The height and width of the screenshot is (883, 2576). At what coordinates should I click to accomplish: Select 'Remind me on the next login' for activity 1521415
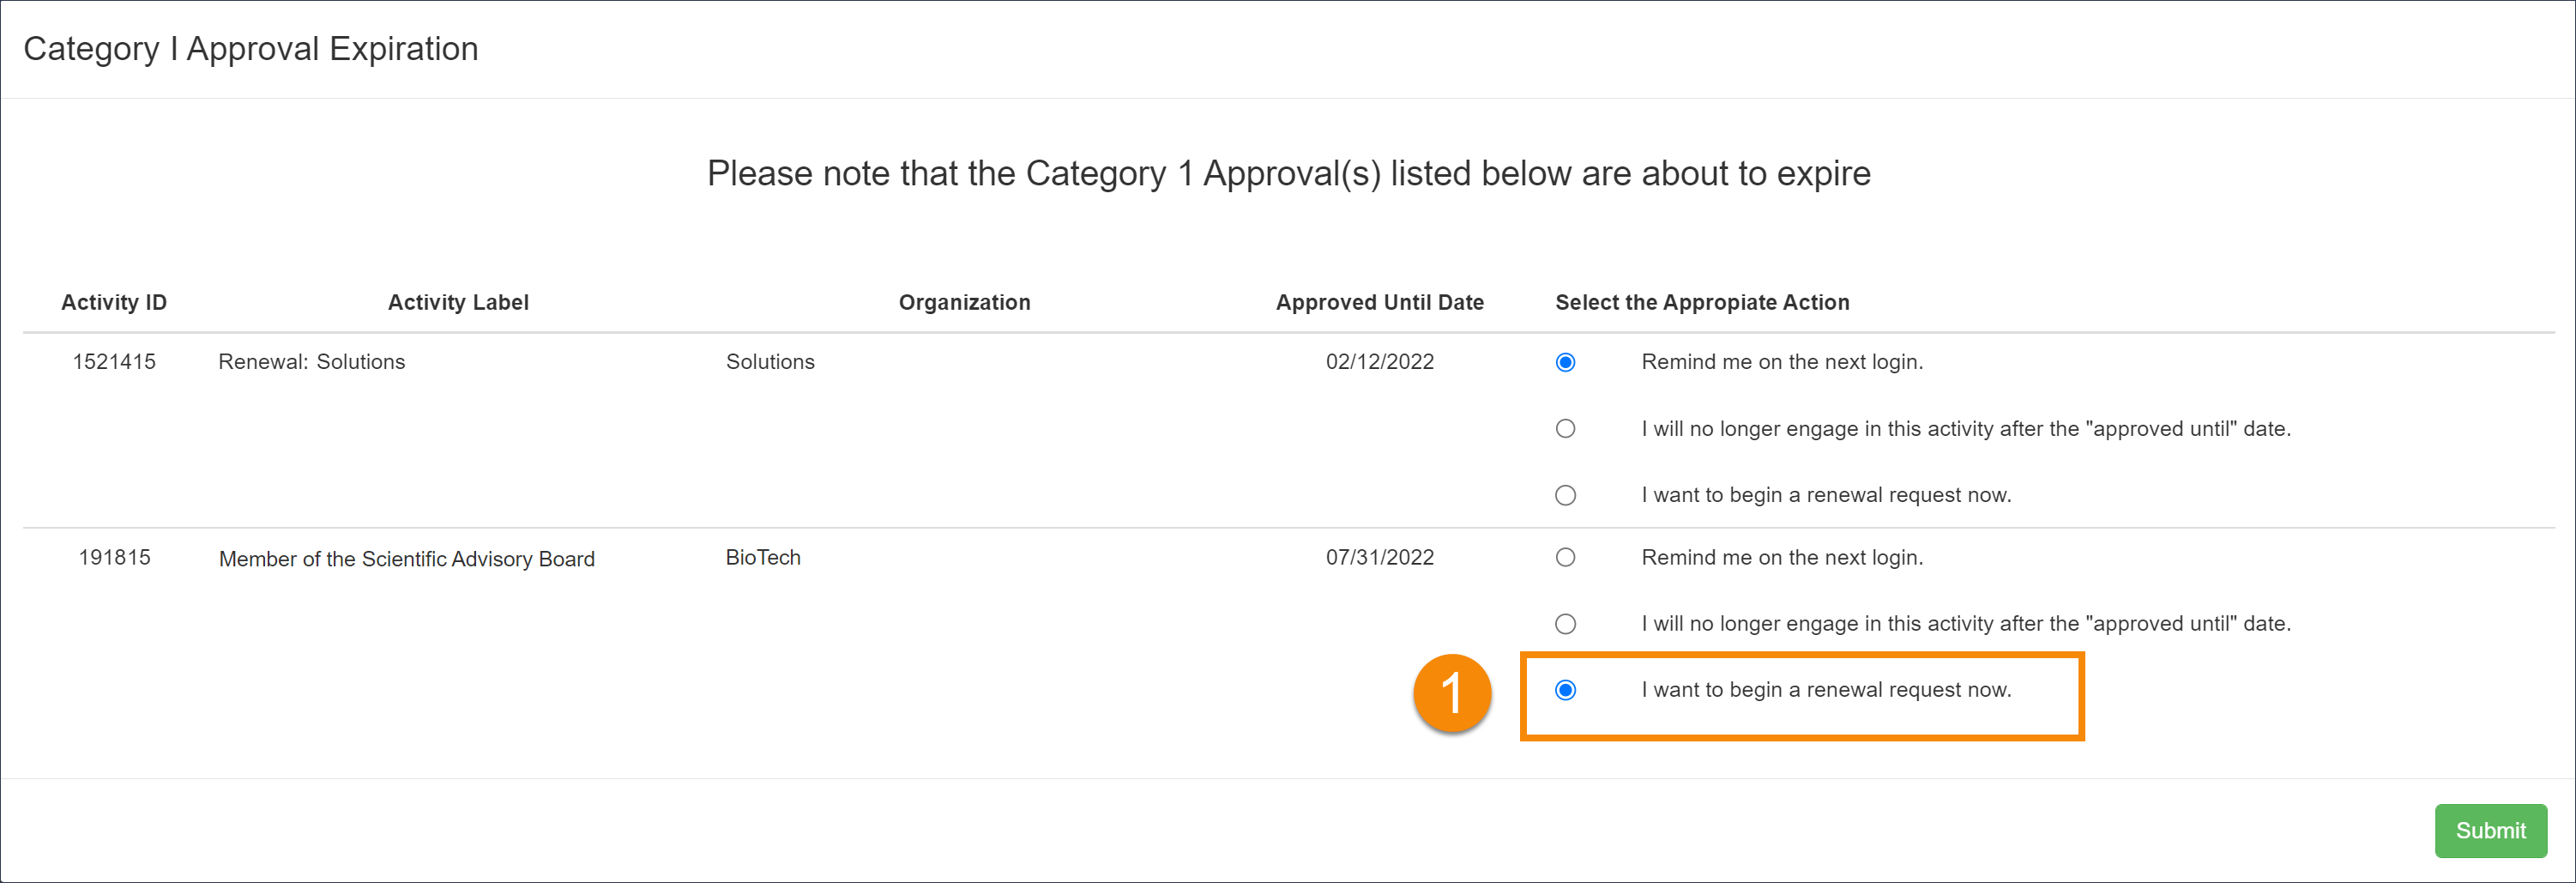pyautogui.click(x=1565, y=362)
